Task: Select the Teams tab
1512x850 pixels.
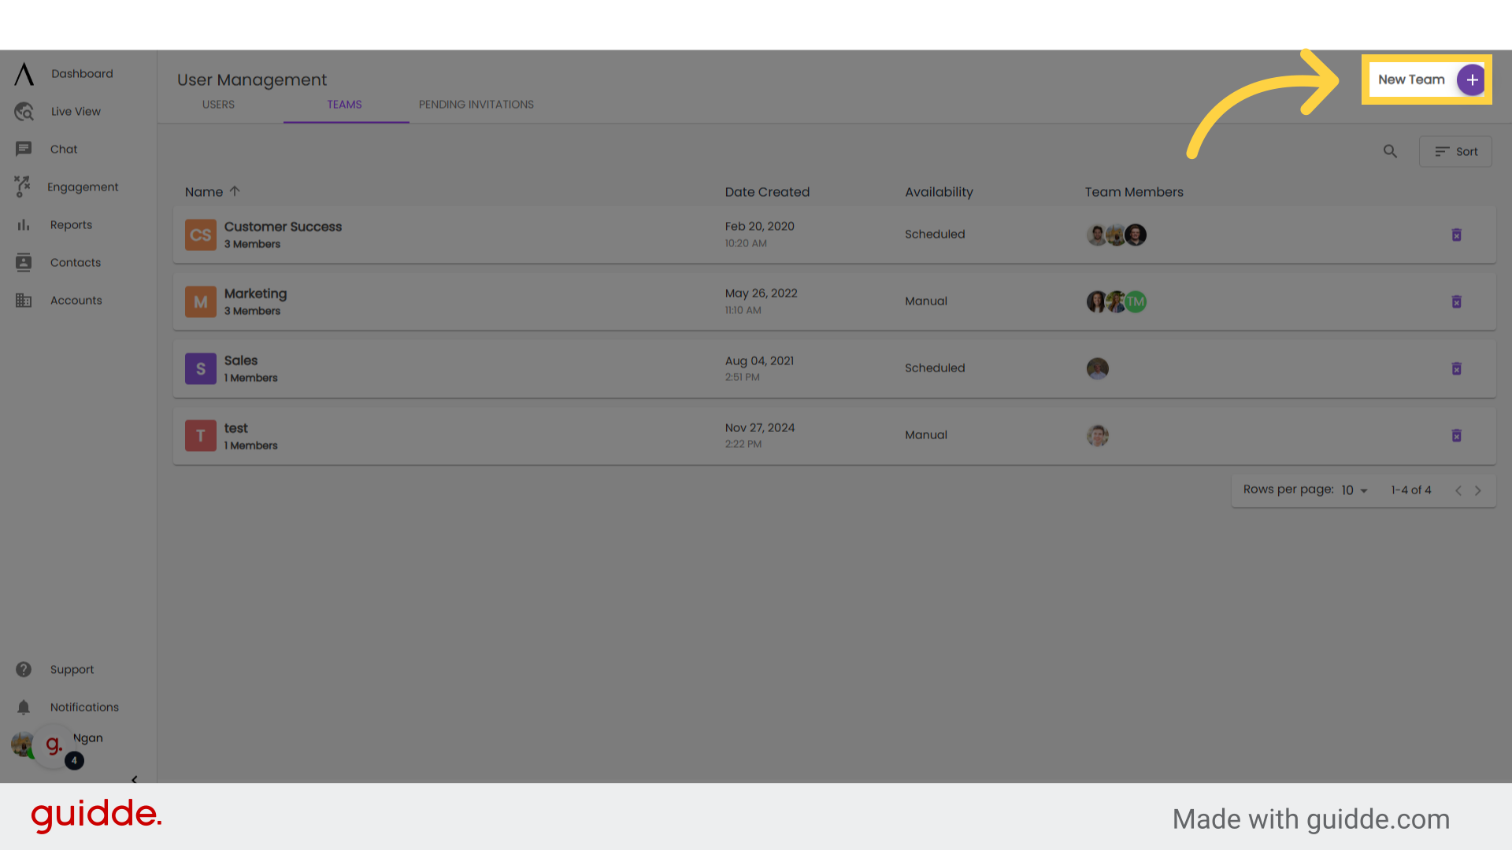Action: coord(345,105)
